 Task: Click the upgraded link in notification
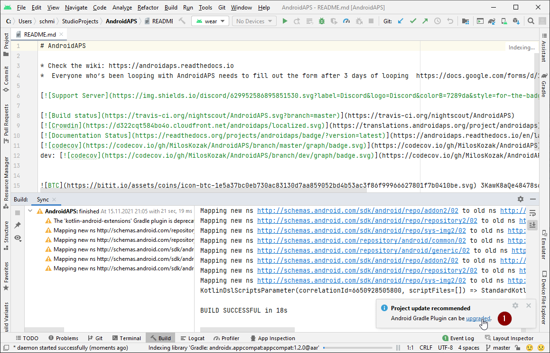coord(478,318)
